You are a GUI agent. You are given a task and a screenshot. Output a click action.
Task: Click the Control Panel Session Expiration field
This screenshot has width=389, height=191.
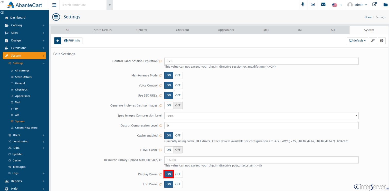pyautogui.click(x=261, y=61)
